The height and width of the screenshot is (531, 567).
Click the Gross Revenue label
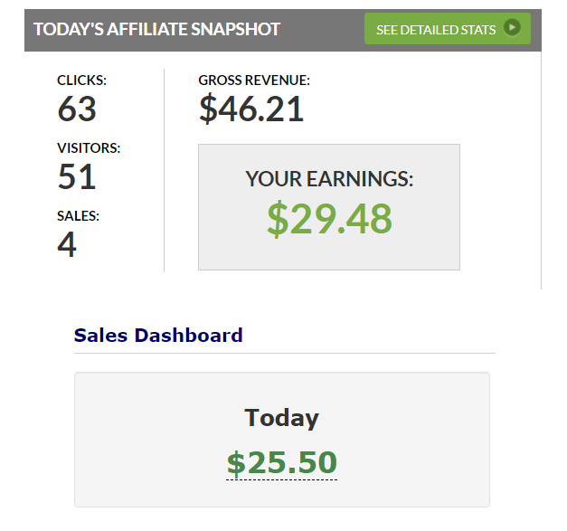tap(254, 81)
